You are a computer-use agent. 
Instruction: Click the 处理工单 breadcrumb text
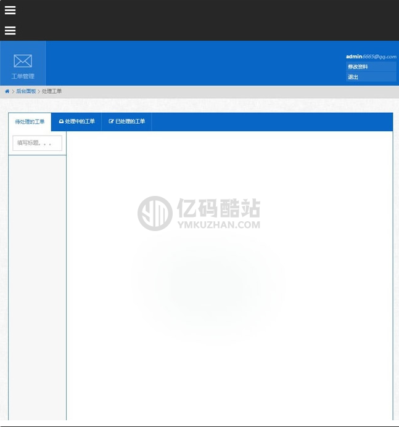coord(52,91)
